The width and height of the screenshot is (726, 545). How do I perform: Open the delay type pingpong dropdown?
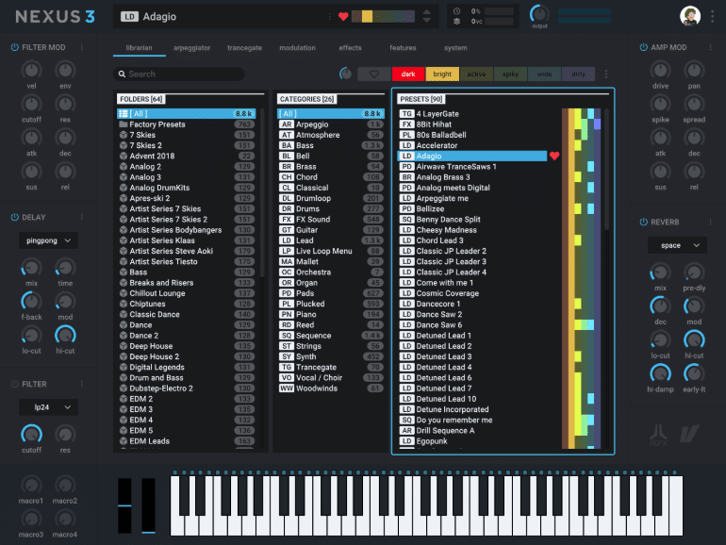[48, 240]
